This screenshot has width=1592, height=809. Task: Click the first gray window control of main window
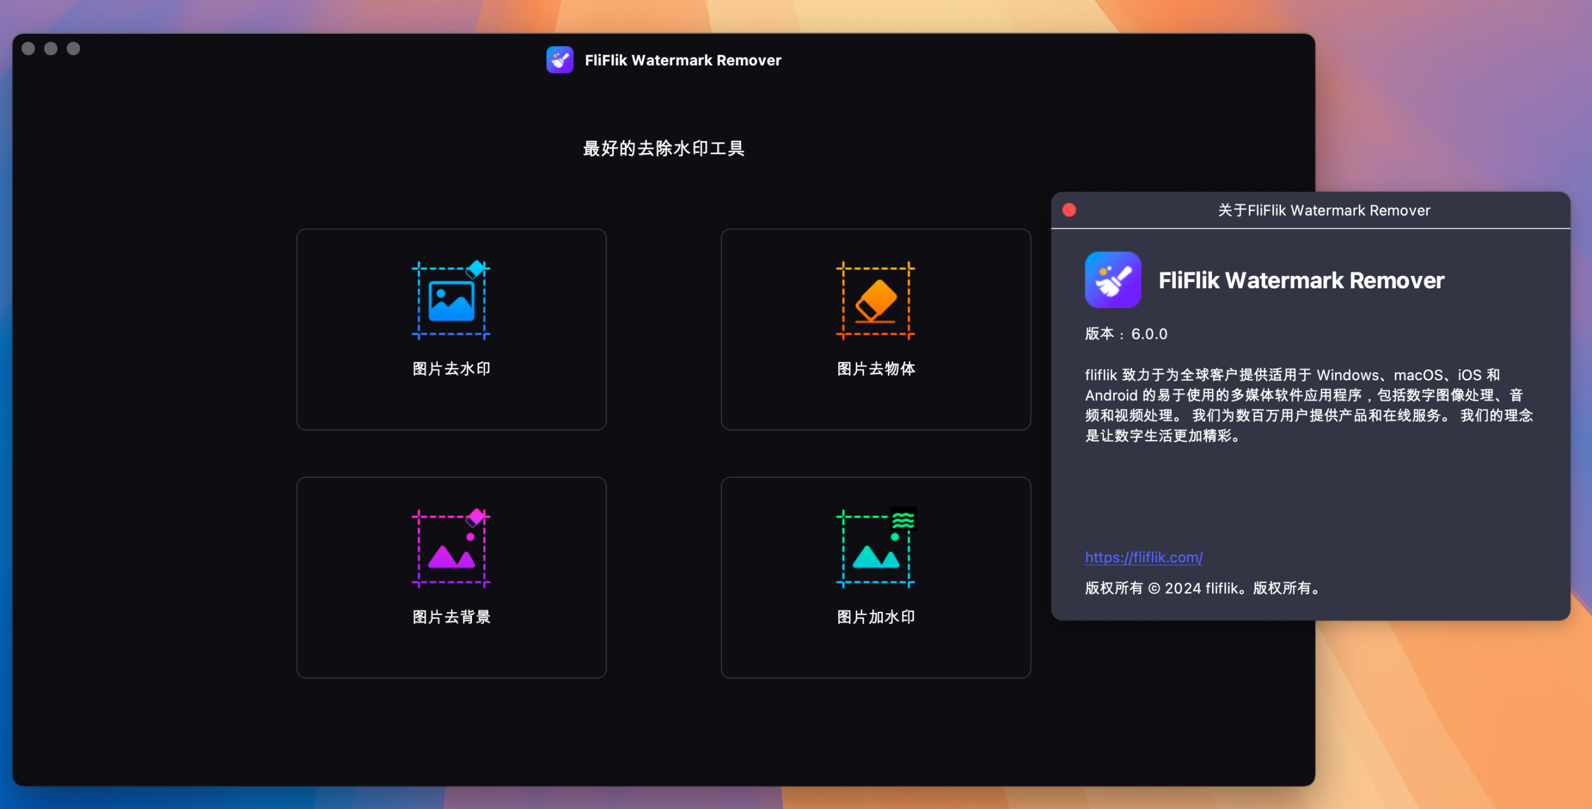coord(28,48)
